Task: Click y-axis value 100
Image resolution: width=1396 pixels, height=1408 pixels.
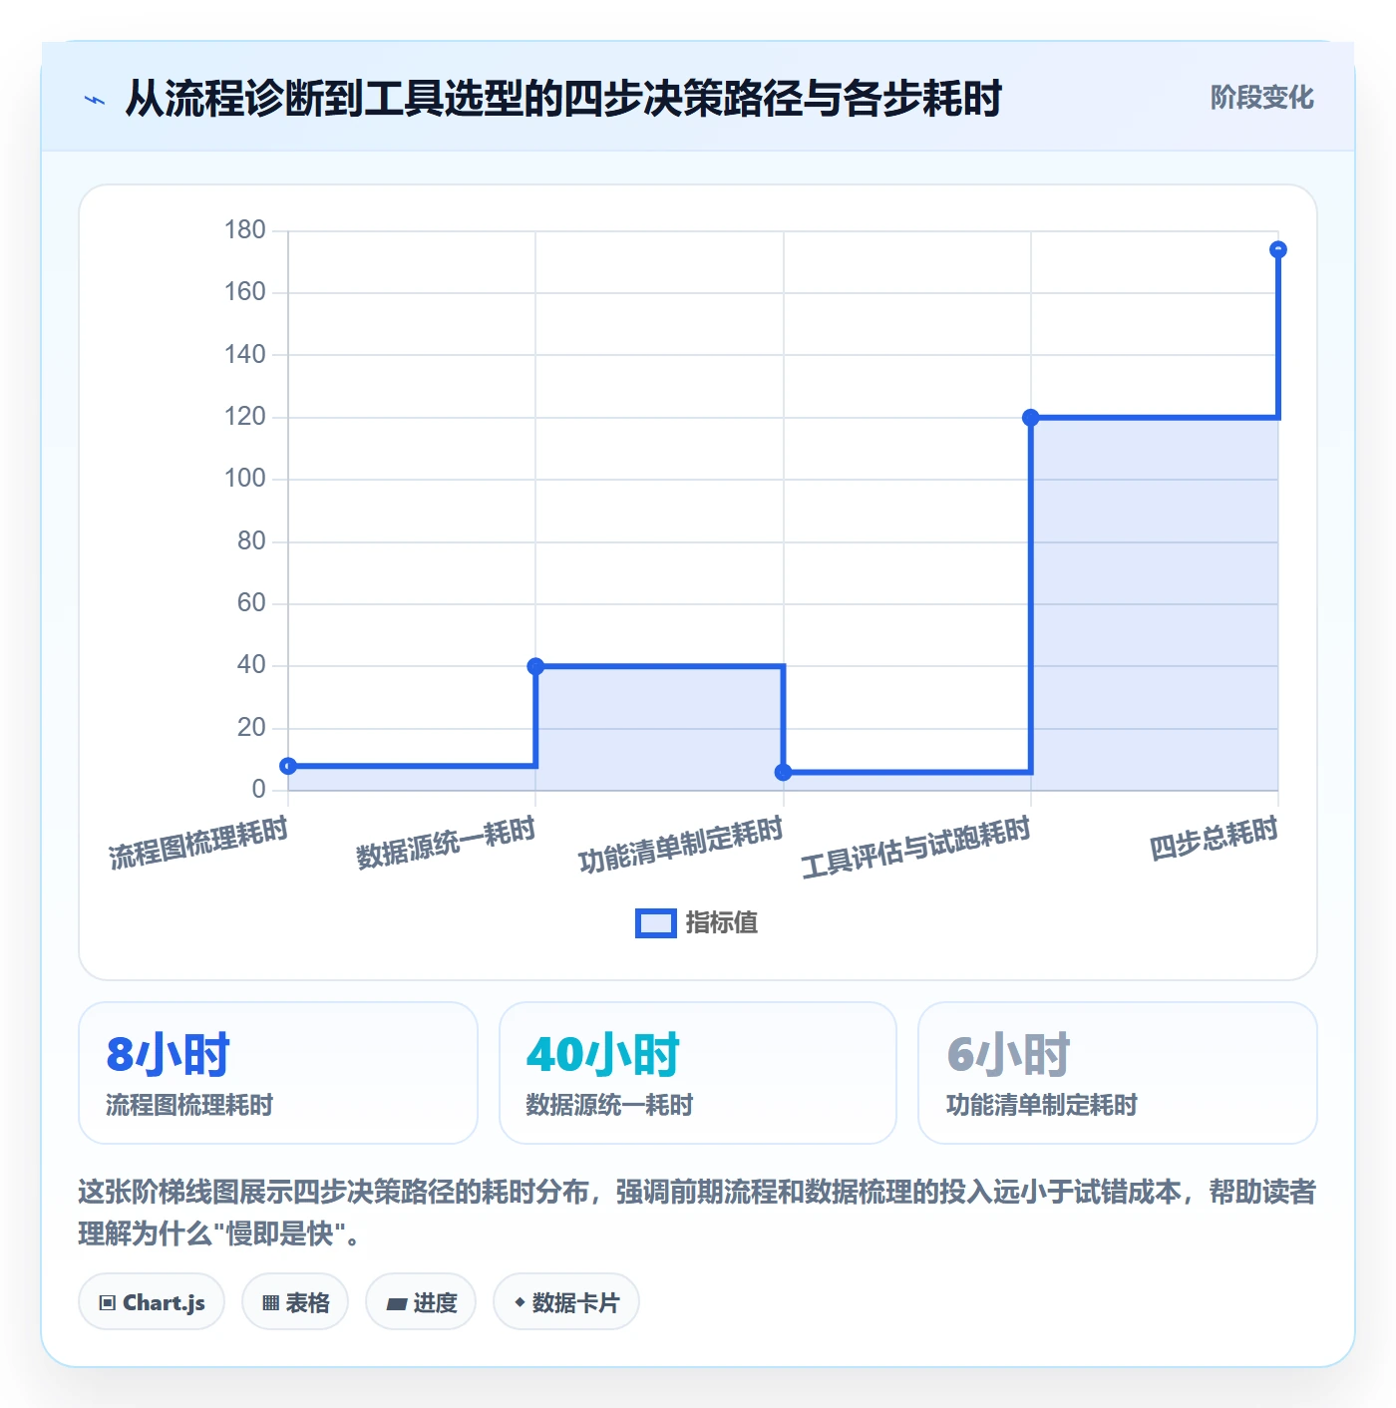Action: pos(245,479)
